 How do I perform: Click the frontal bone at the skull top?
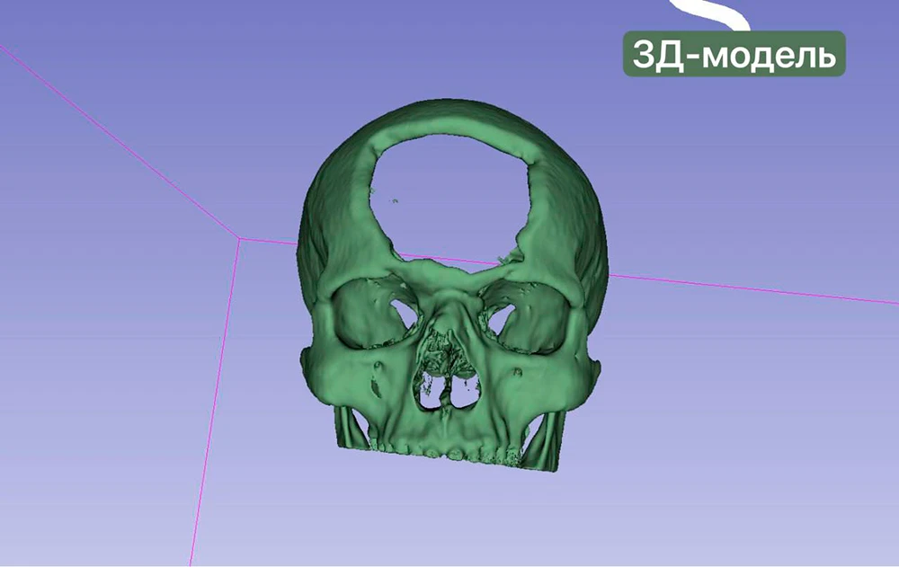[x=449, y=120]
